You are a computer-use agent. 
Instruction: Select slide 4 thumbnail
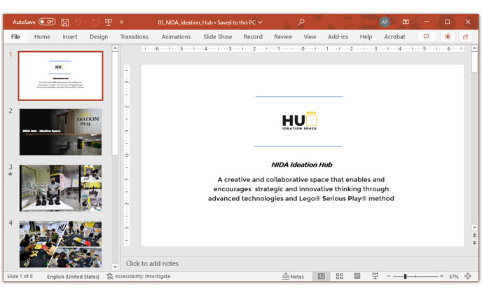[x=60, y=244]
